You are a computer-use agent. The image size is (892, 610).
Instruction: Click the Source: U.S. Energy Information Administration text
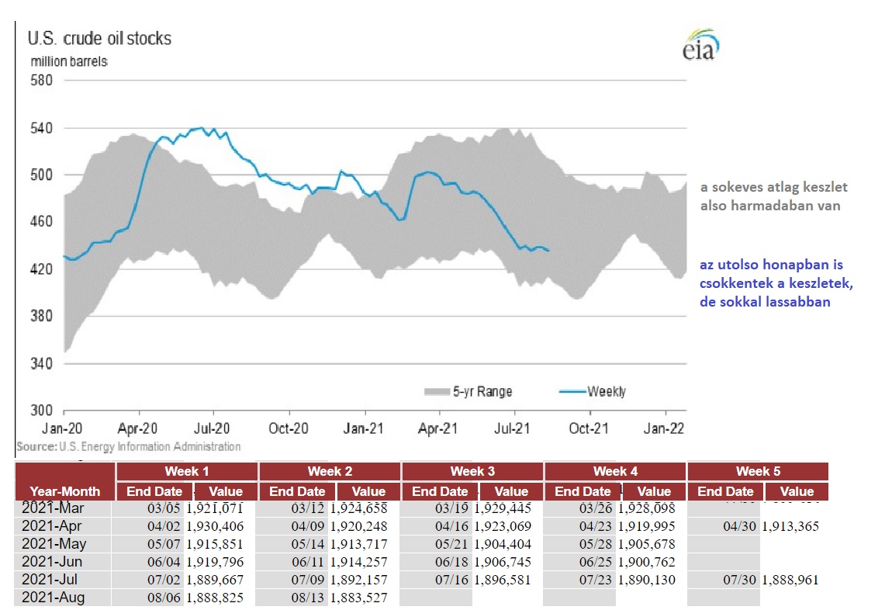(x=128, y=446)
